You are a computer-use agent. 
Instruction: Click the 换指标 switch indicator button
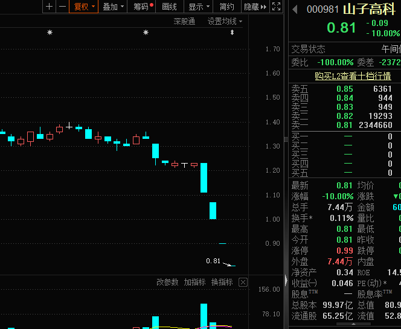pos(222,282)
